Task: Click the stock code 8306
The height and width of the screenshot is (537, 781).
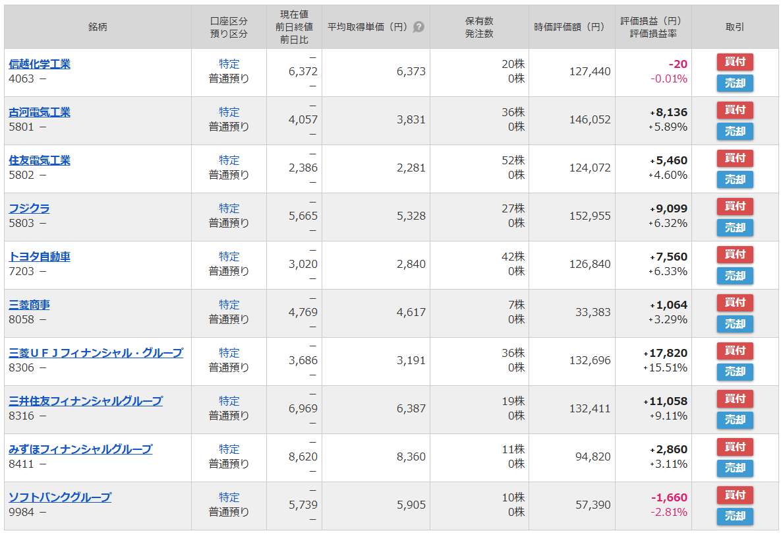Action: (x=21, y=367)
